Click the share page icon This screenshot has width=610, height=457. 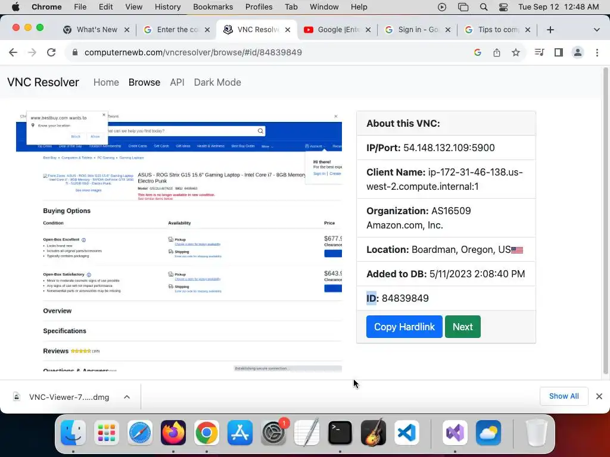(497, 52)
